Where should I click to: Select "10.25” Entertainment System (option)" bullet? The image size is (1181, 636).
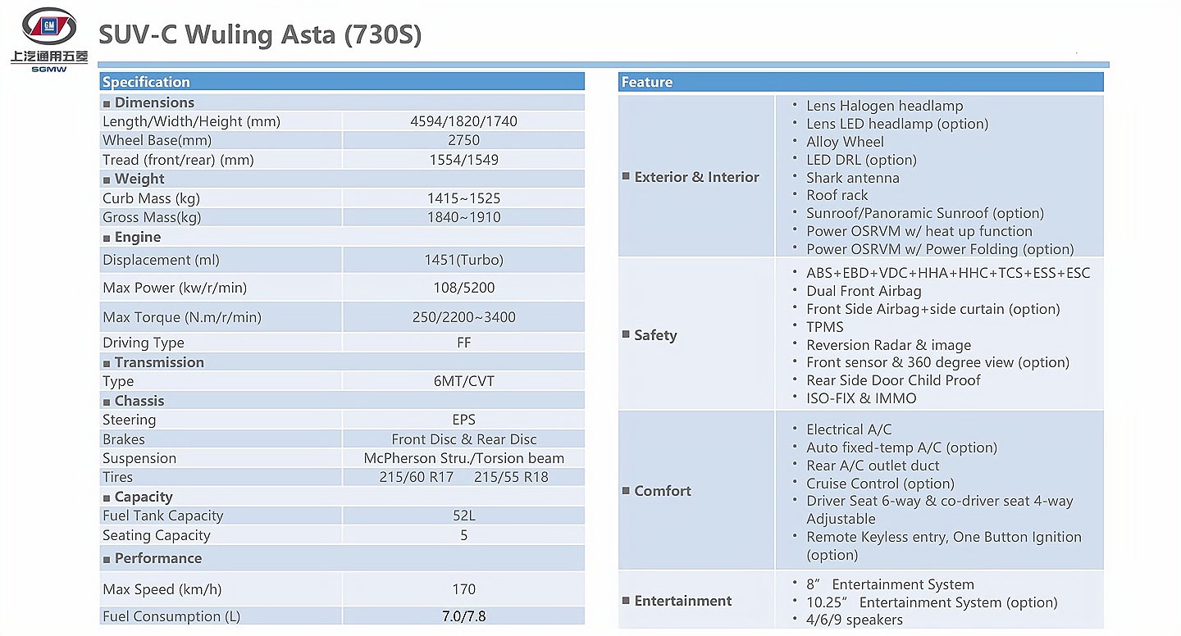coord(932,602)
